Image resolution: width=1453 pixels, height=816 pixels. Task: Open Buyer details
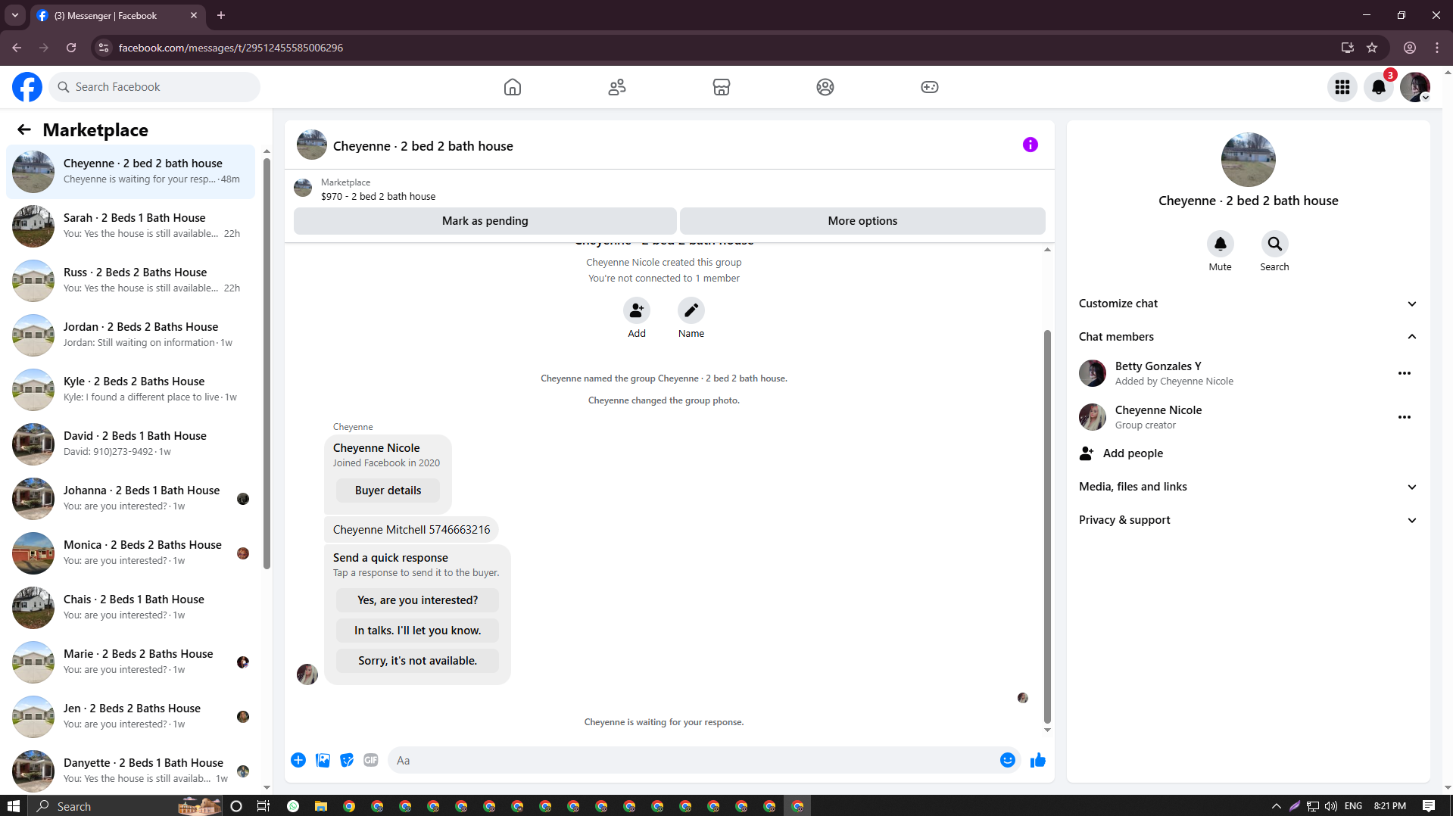[x=388, y=491]
